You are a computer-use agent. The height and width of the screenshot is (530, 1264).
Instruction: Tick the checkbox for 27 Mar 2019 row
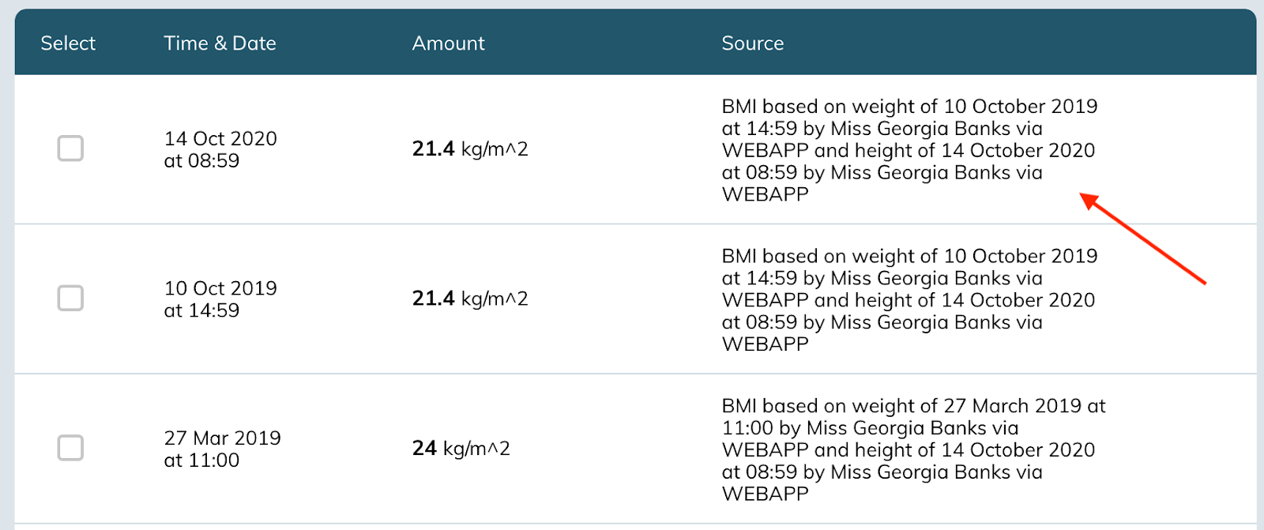coord(70,448)
